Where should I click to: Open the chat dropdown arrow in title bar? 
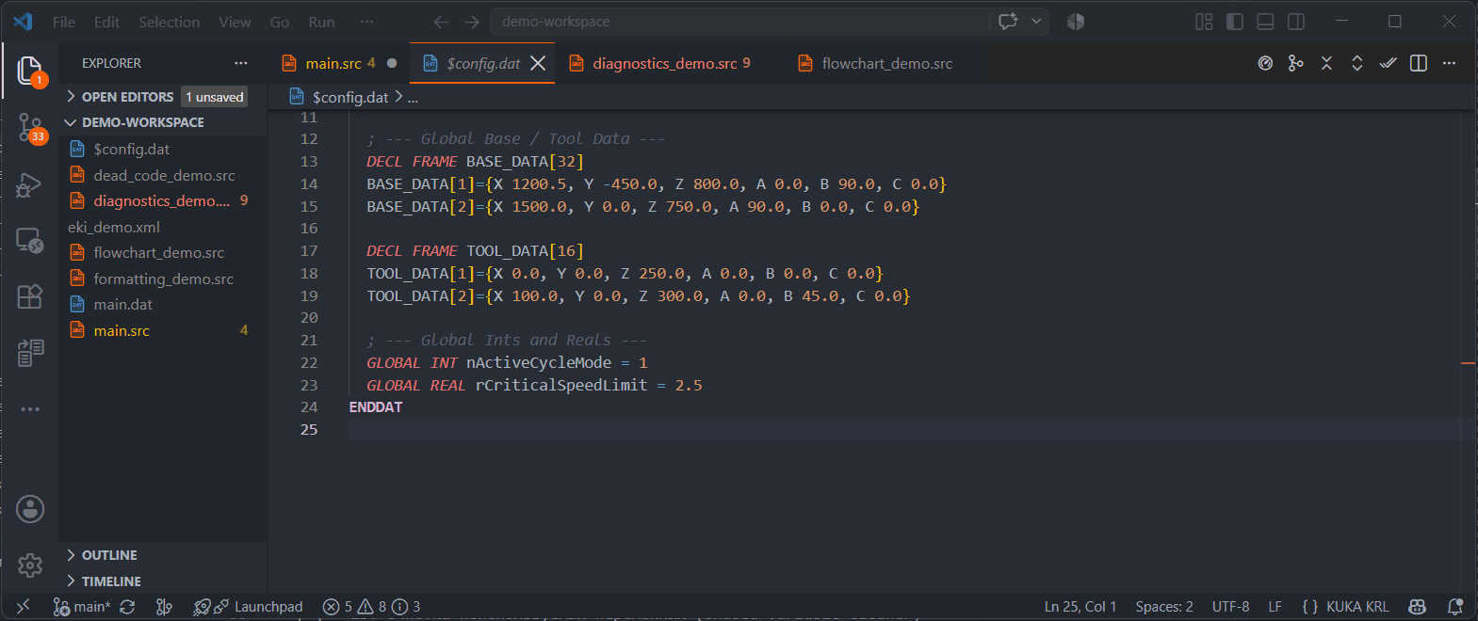click(1036, 22)
